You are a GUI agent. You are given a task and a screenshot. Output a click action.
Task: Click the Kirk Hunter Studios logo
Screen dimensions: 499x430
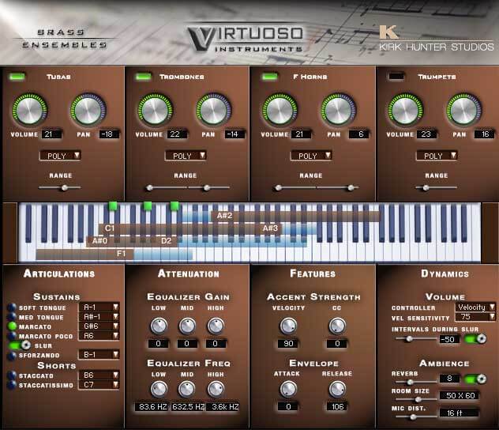(436, 38)
